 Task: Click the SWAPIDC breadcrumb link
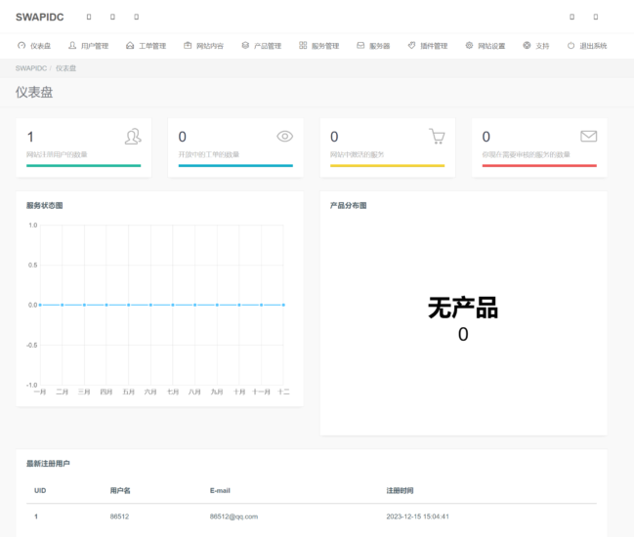(x=30, y=68)
